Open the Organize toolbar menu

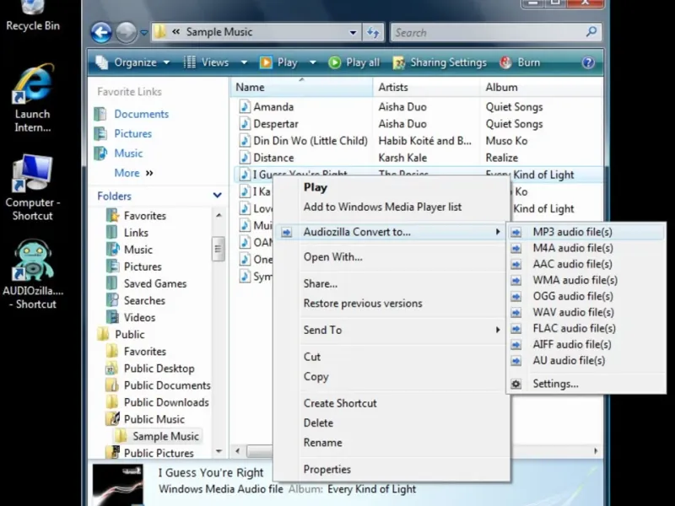tap(132, 62)
